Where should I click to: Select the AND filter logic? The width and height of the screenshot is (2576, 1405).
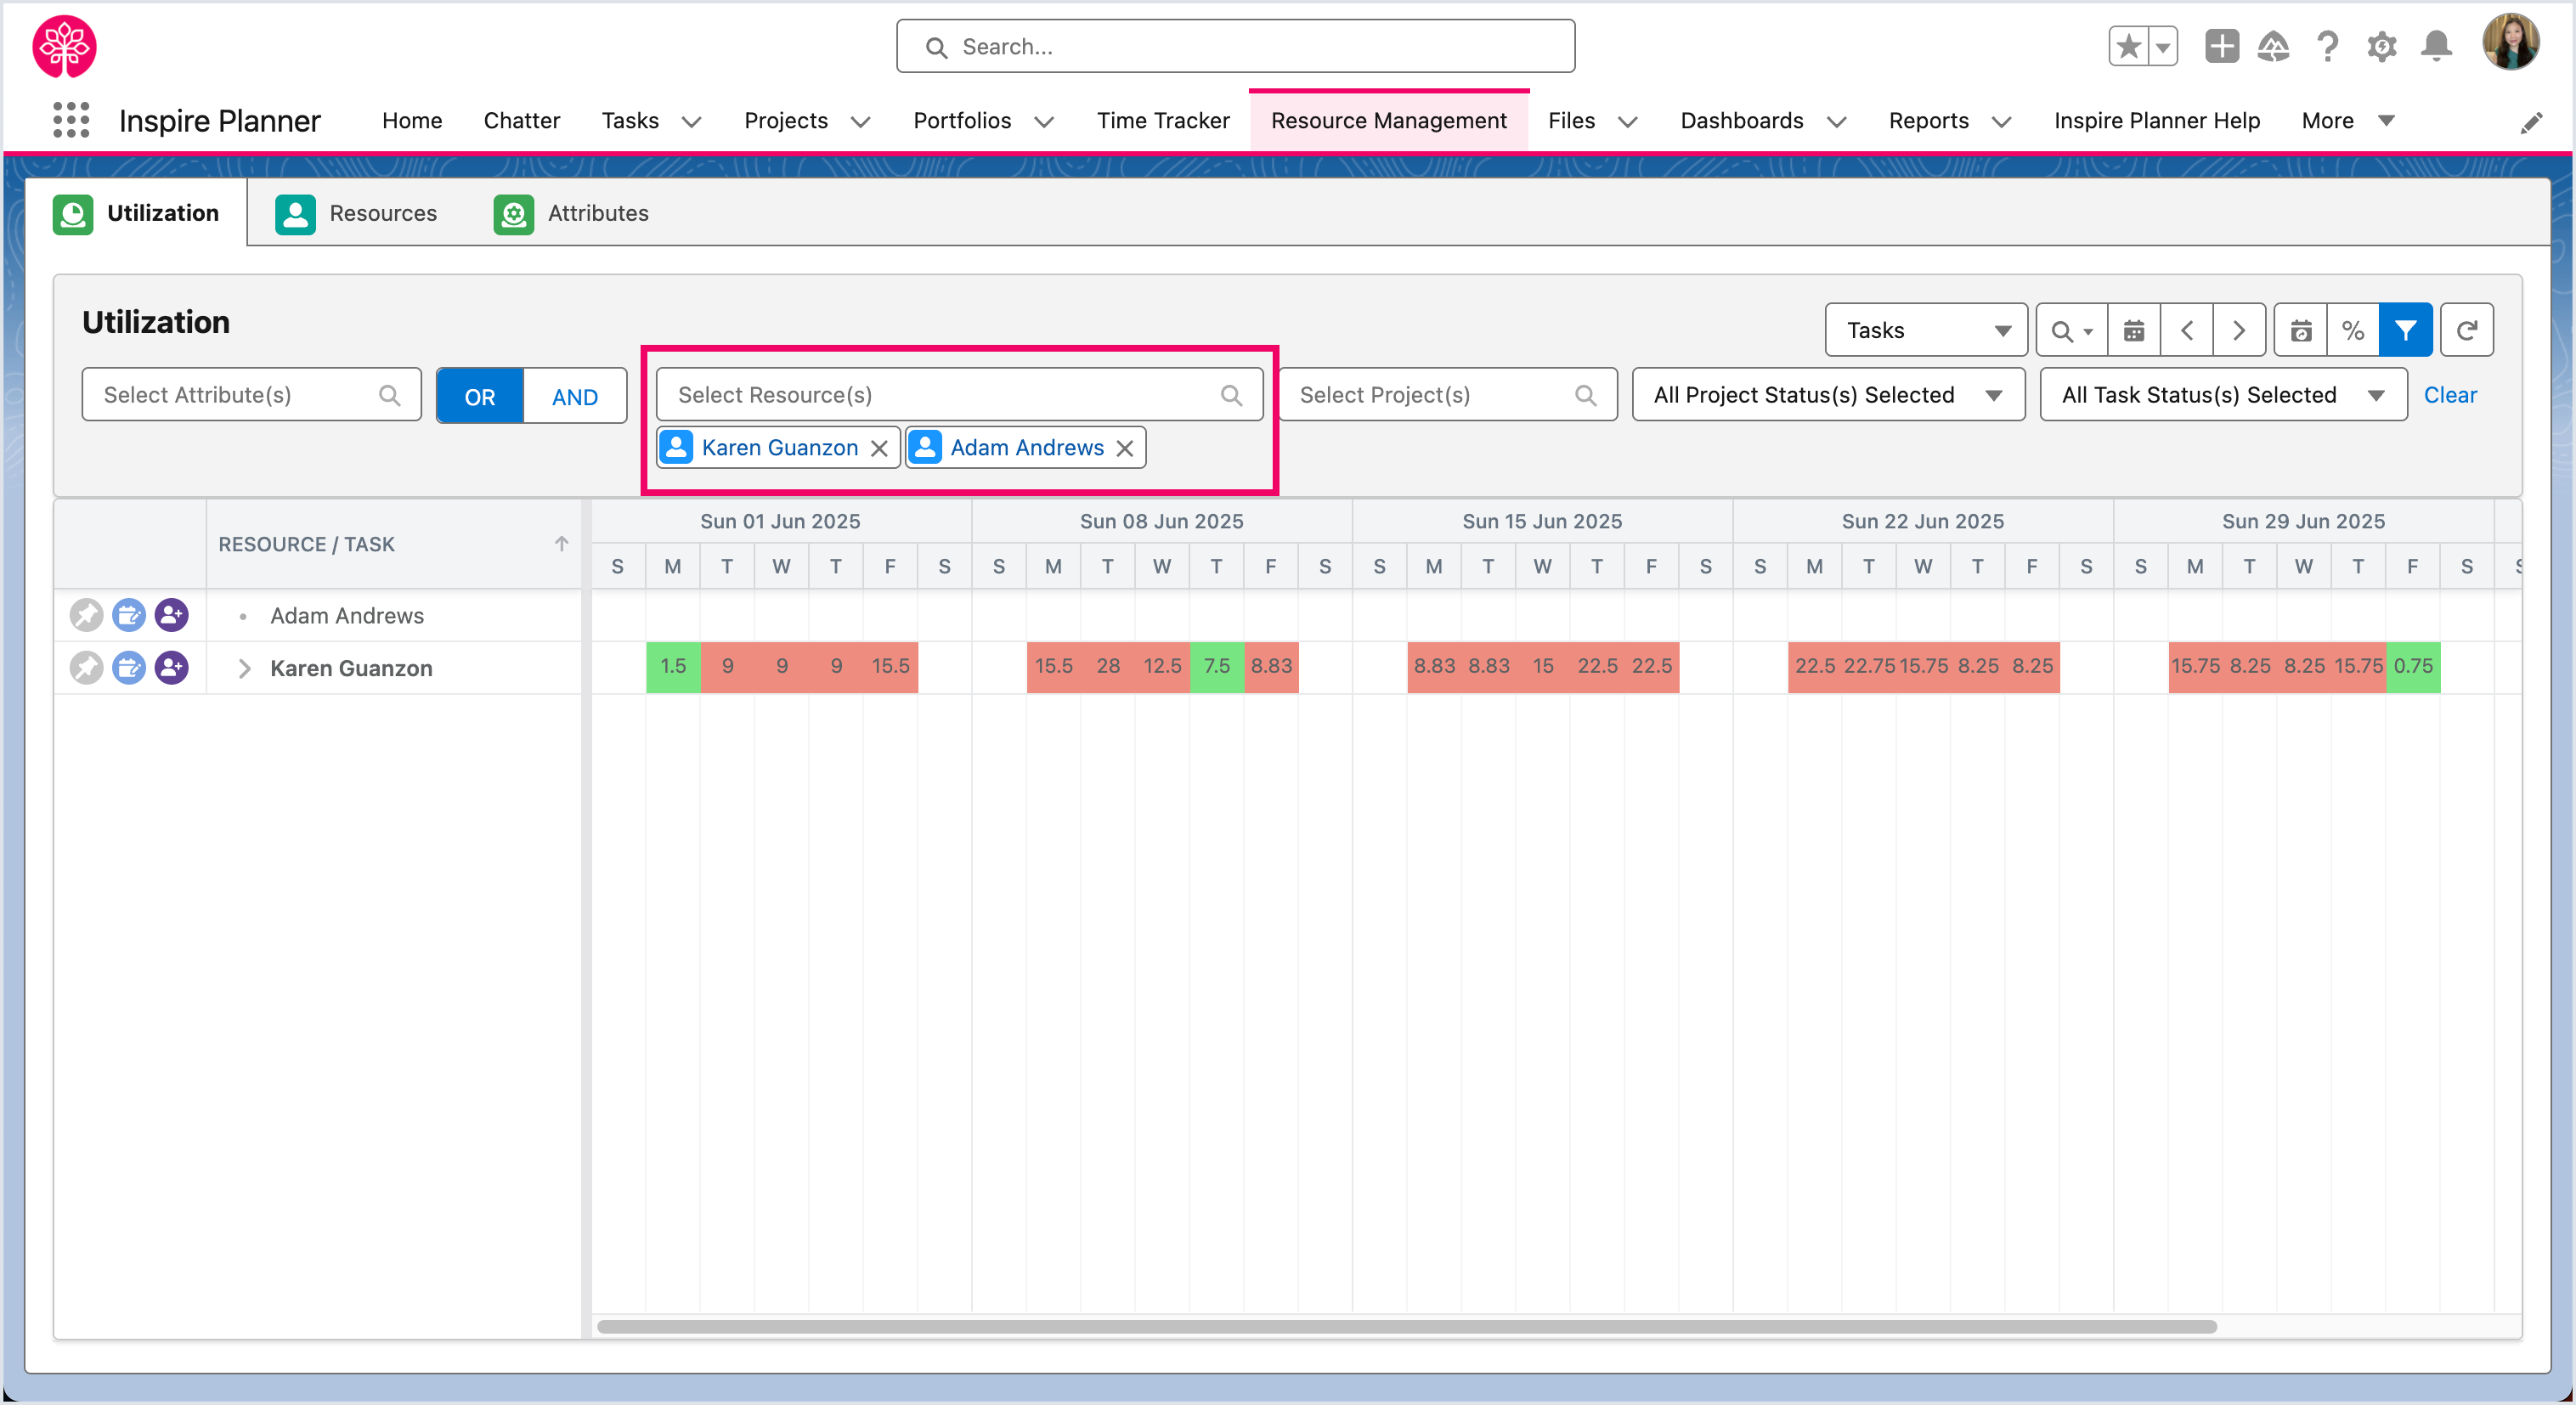tap(574, 396)
